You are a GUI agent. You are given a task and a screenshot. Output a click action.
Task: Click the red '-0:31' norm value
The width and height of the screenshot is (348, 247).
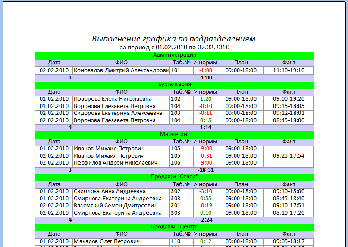coord(206,156)
